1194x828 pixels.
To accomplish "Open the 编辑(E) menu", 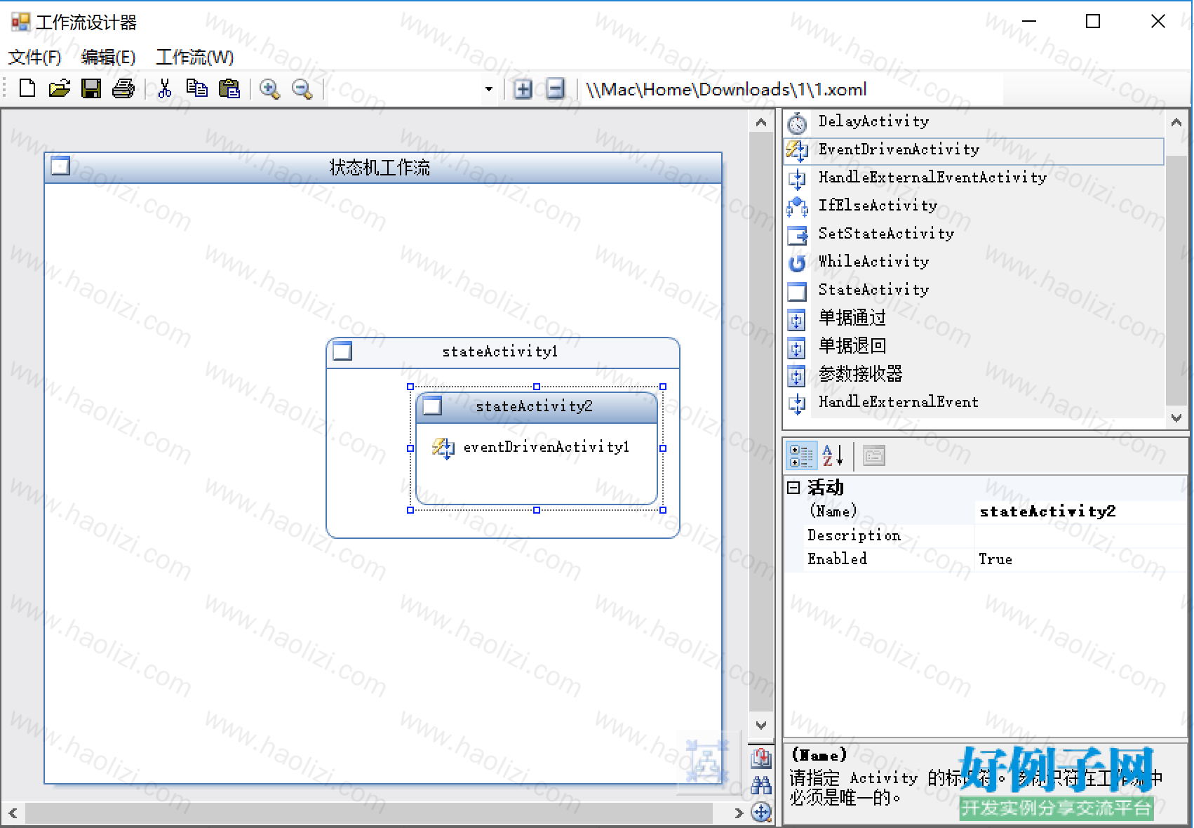I will click(x=108, y=58).
